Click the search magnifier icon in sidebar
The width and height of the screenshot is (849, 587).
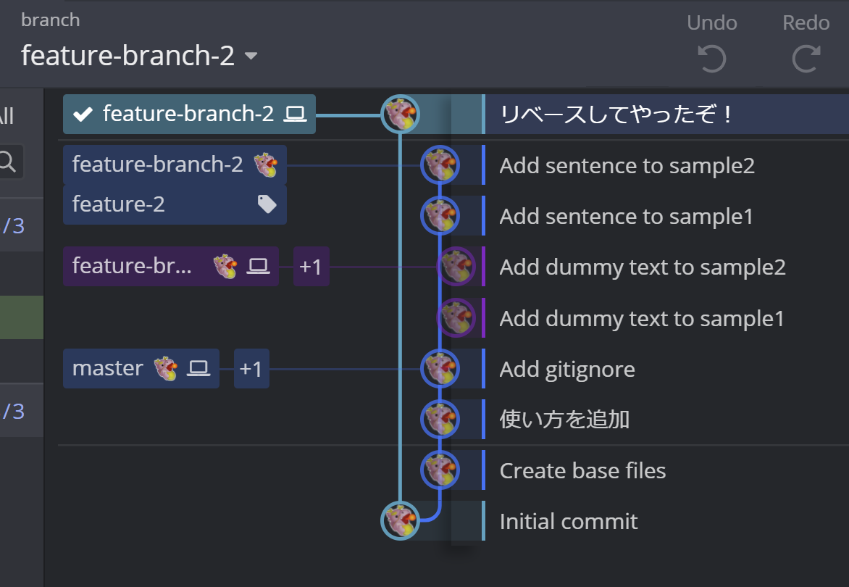pos(7,161)
